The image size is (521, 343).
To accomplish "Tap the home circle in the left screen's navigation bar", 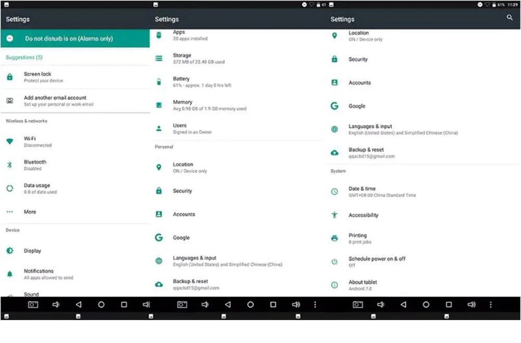I will tap(101, 304).
